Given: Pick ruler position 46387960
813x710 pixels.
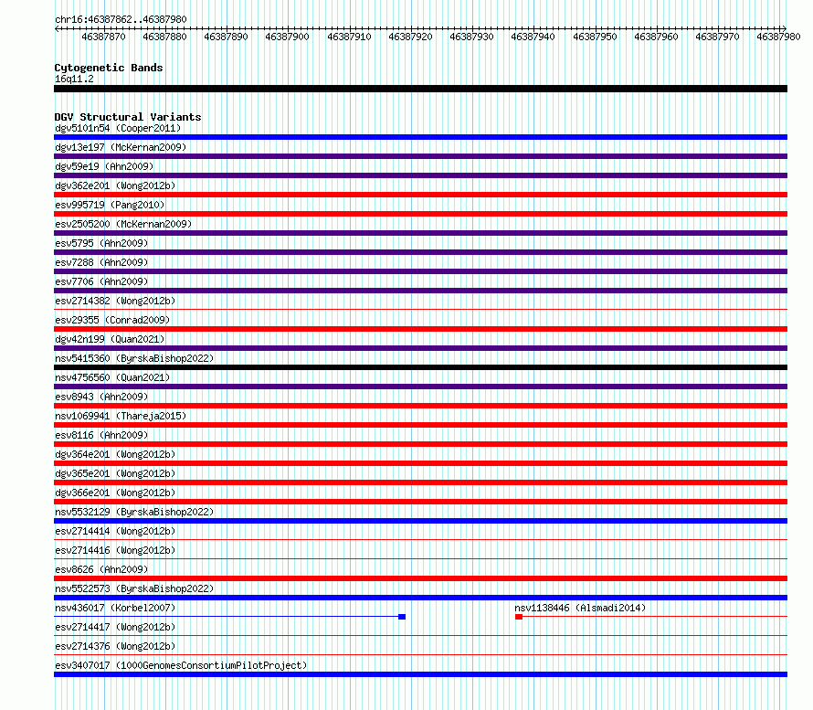Looking at the screenshot, I should click(x=657, y=37).
